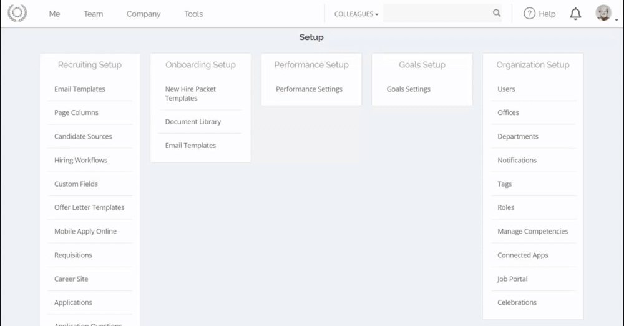Open notifications bell icon

(x=575, y=14)
